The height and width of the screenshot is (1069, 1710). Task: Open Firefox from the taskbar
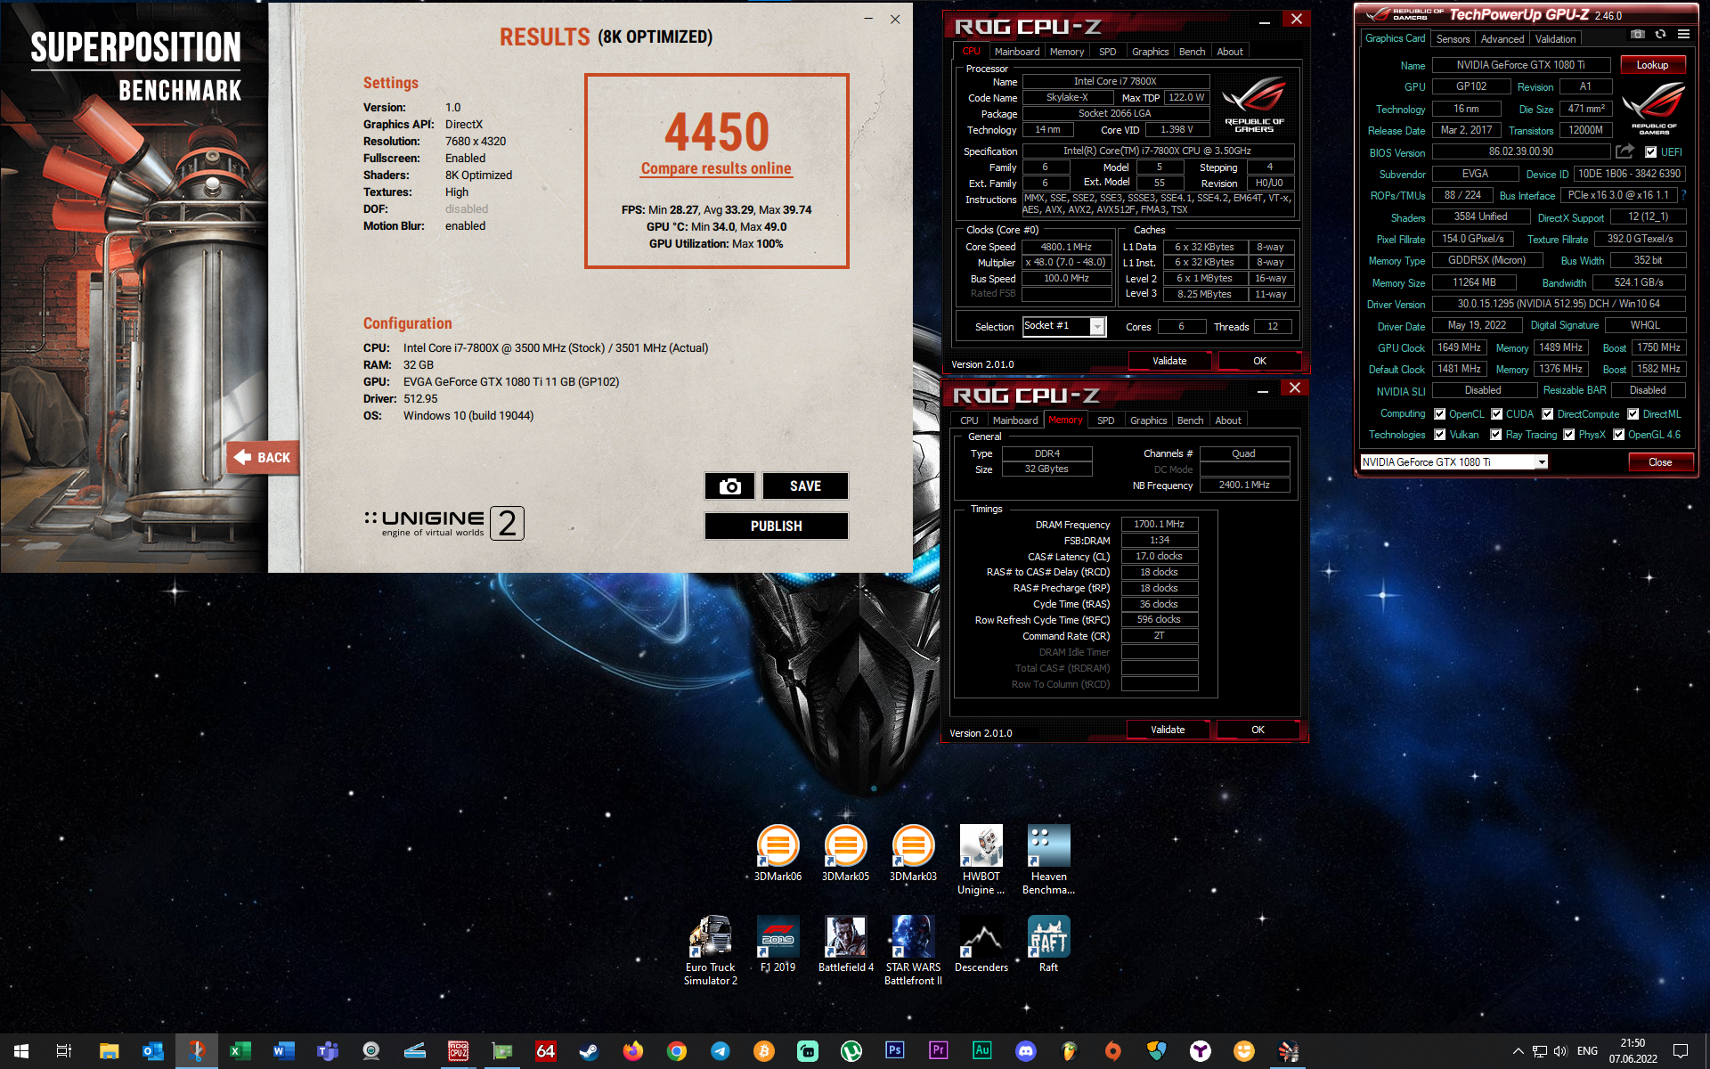click(x=632, y=1051)
